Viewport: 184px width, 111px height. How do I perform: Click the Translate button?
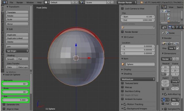(17, 12)
